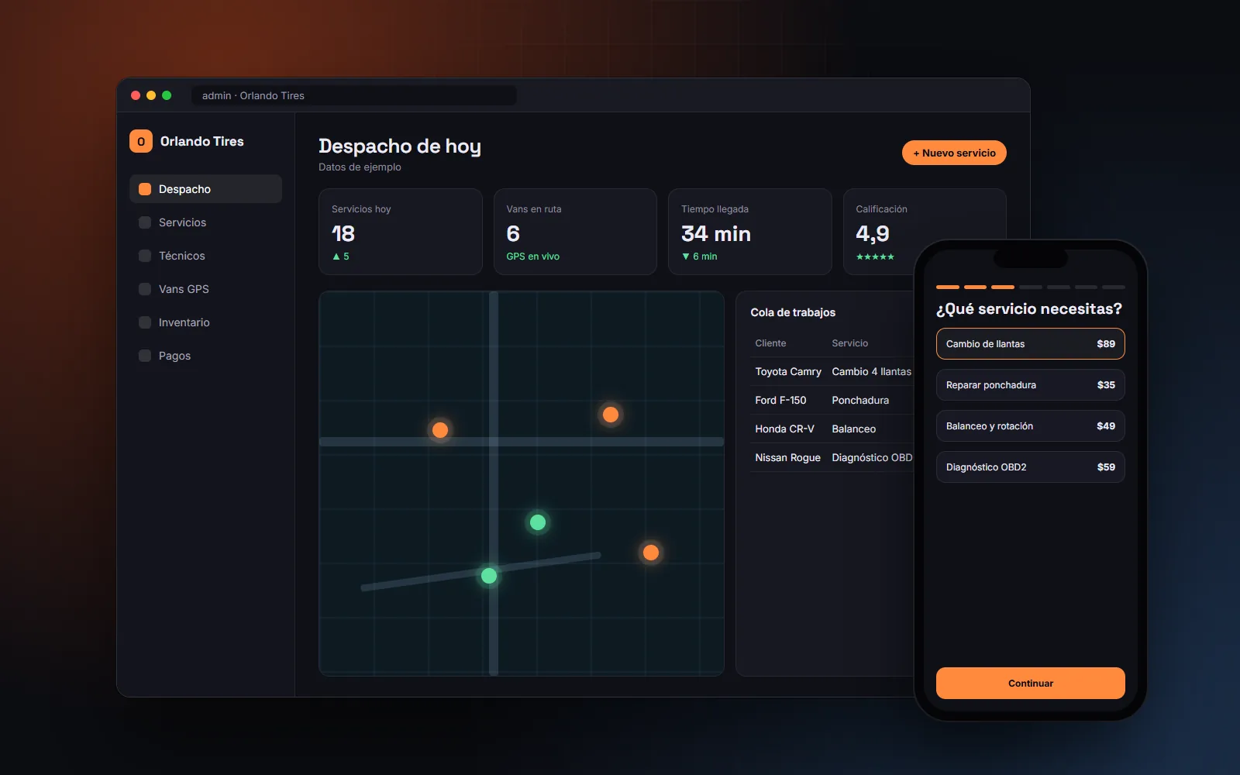Open Inventario in the sidebar

[x=205, y=322]
